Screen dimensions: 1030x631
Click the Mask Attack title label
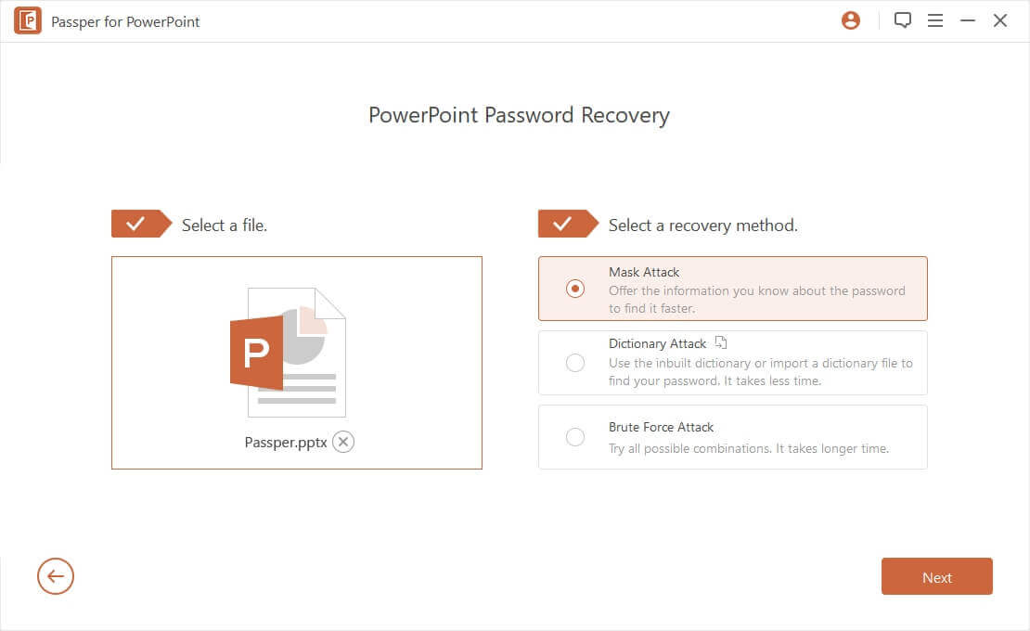click(644, 272)
